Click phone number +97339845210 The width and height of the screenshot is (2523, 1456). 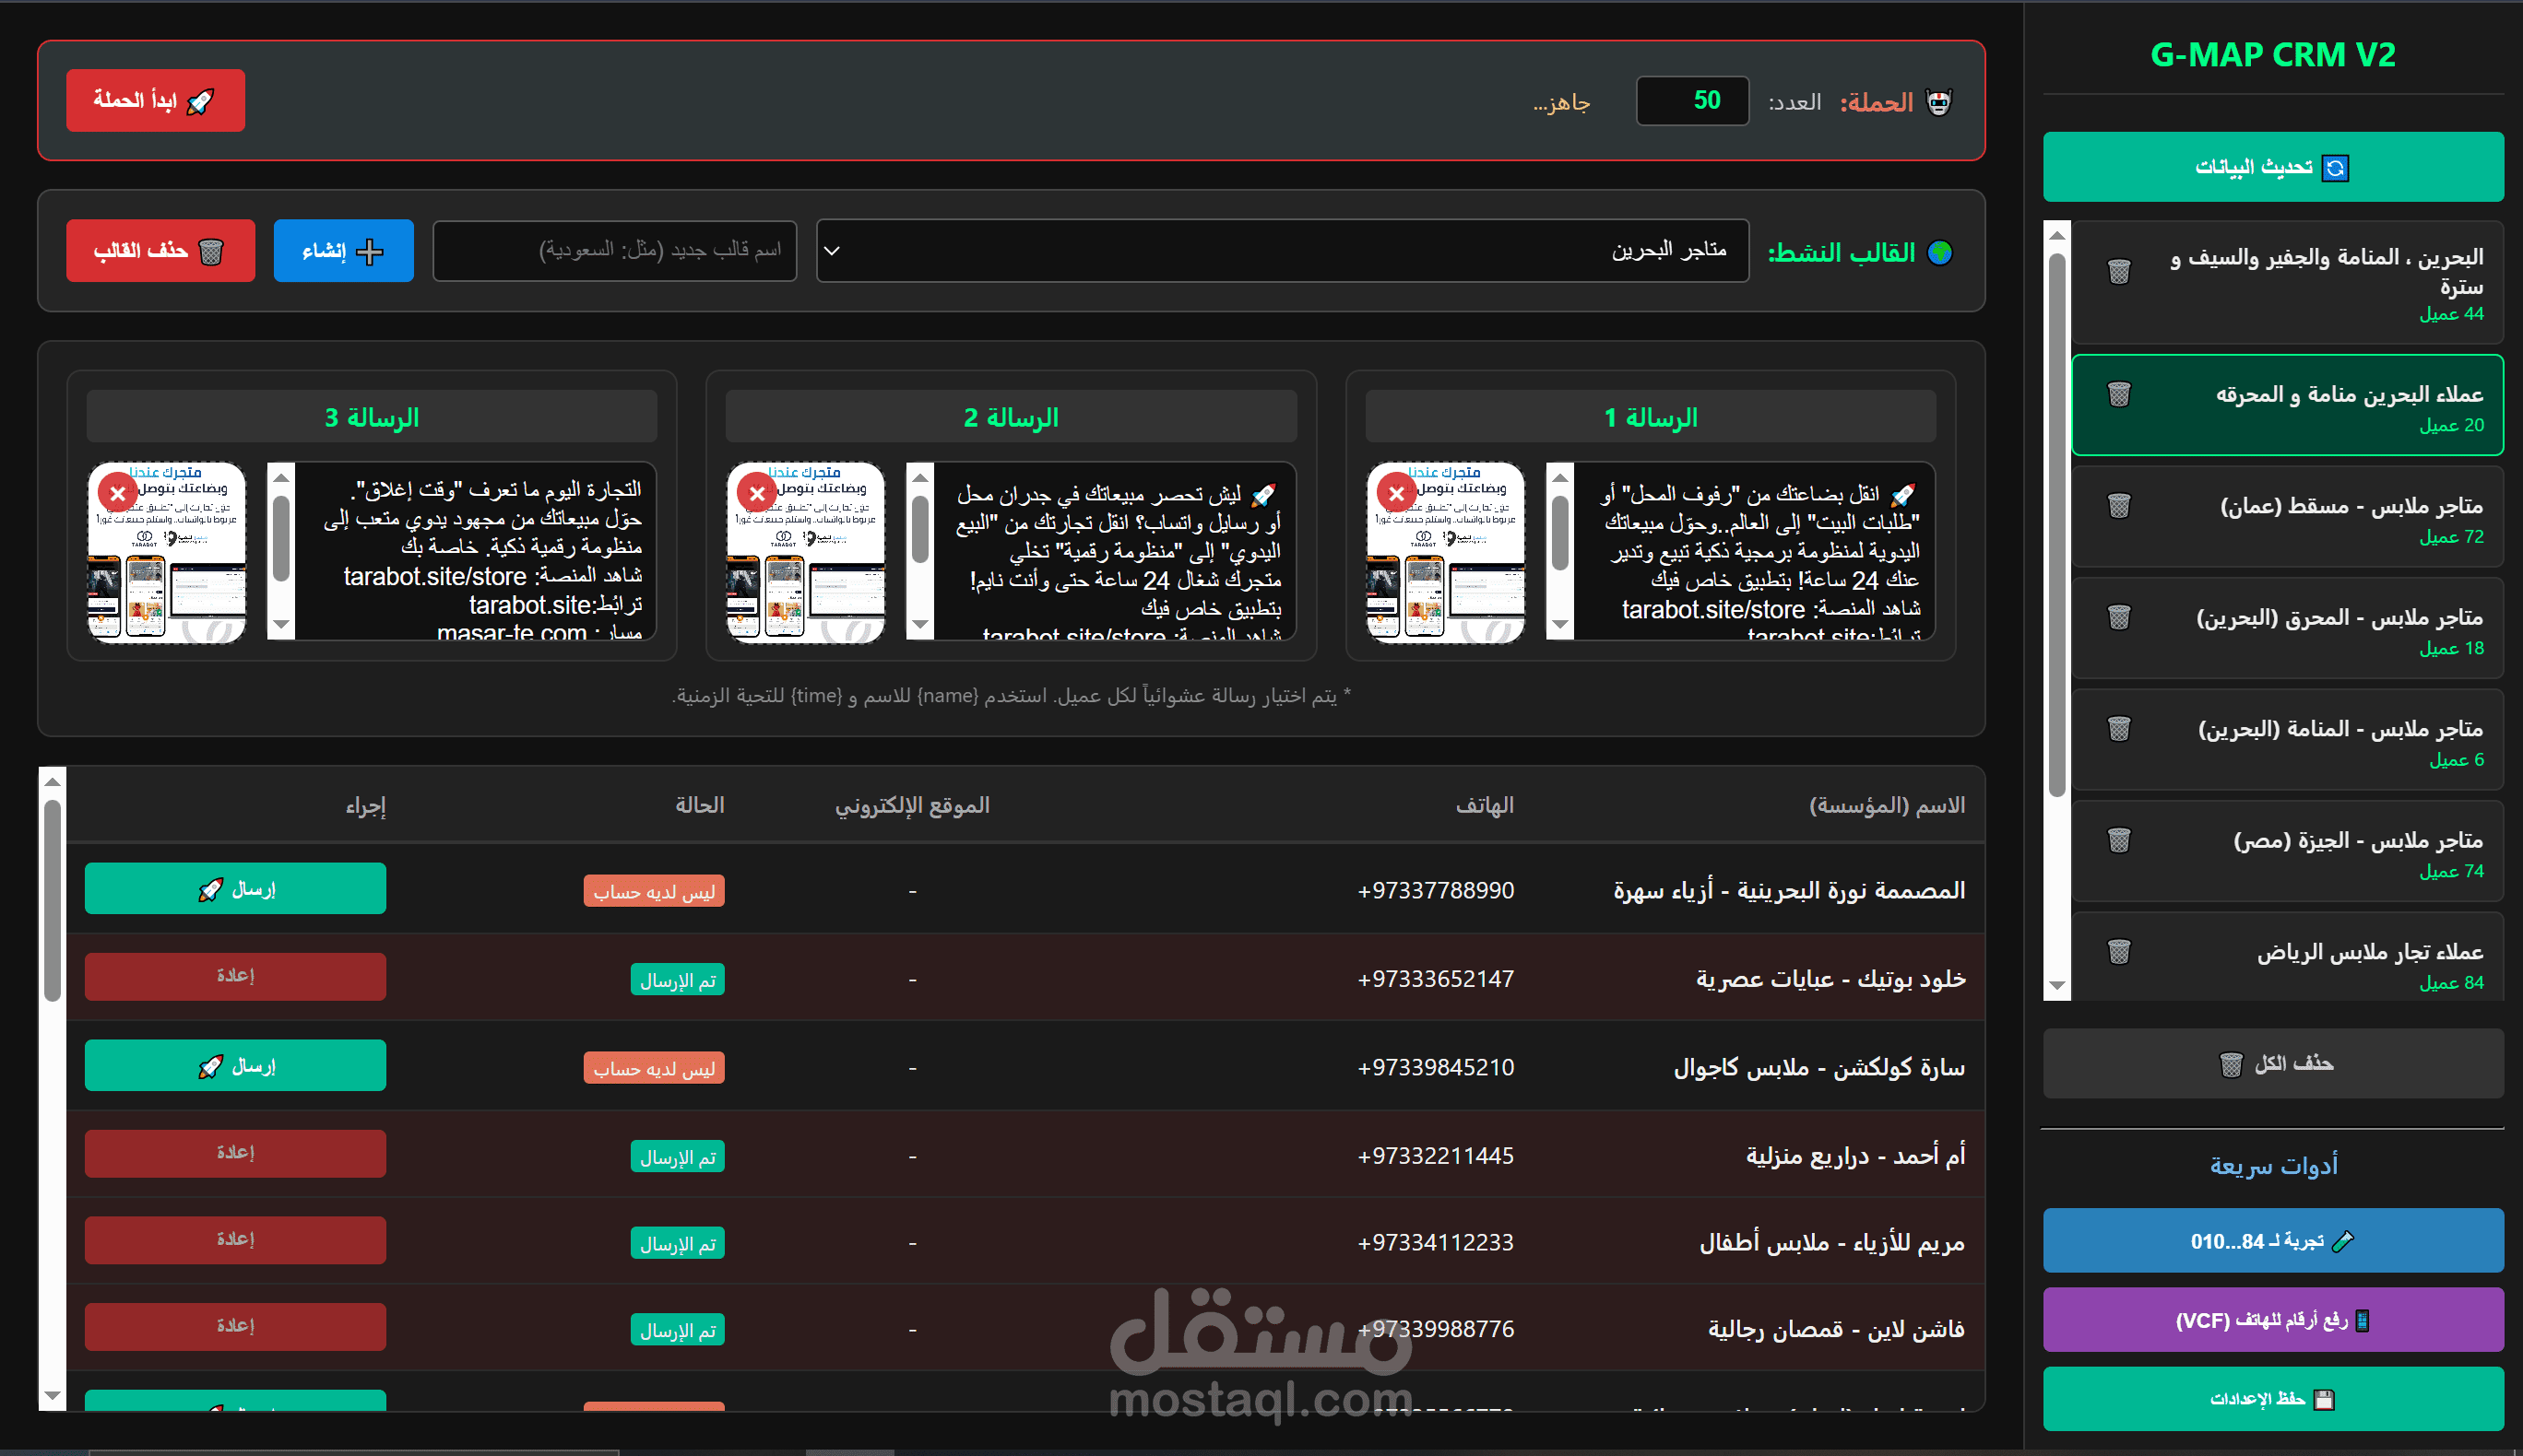[x=1436, y=1067]
